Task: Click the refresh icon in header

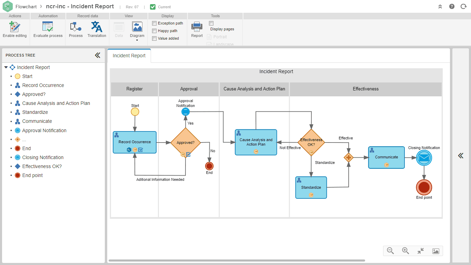Action: point(463,7)
